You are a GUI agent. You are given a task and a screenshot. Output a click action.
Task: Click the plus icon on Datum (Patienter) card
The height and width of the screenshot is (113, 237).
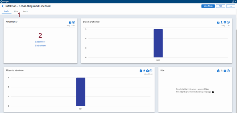[x=228, y=22]
